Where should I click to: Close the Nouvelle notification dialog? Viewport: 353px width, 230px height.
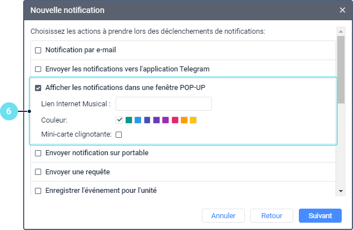click(342, 10)
